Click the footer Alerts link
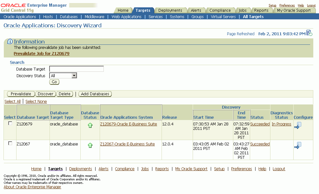Screen dimensions: 319x194 (103, 169)
